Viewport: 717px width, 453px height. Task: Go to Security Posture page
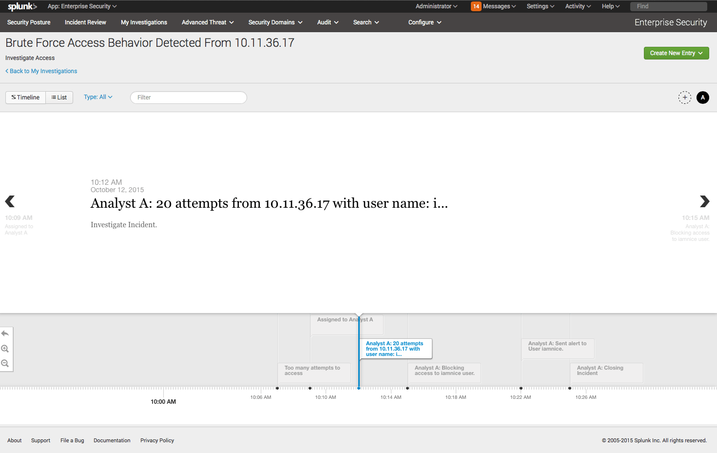(x=29, y=22)
